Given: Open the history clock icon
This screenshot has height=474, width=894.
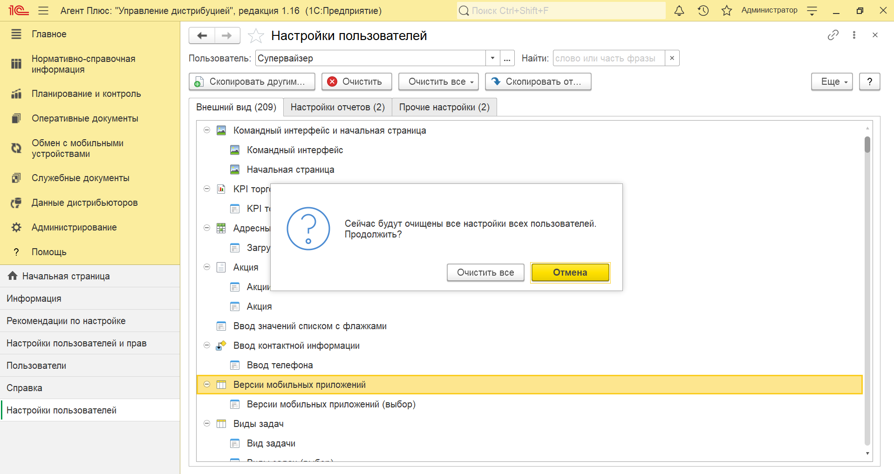Looking at the screenshot, I should click(x=703, y=10).
